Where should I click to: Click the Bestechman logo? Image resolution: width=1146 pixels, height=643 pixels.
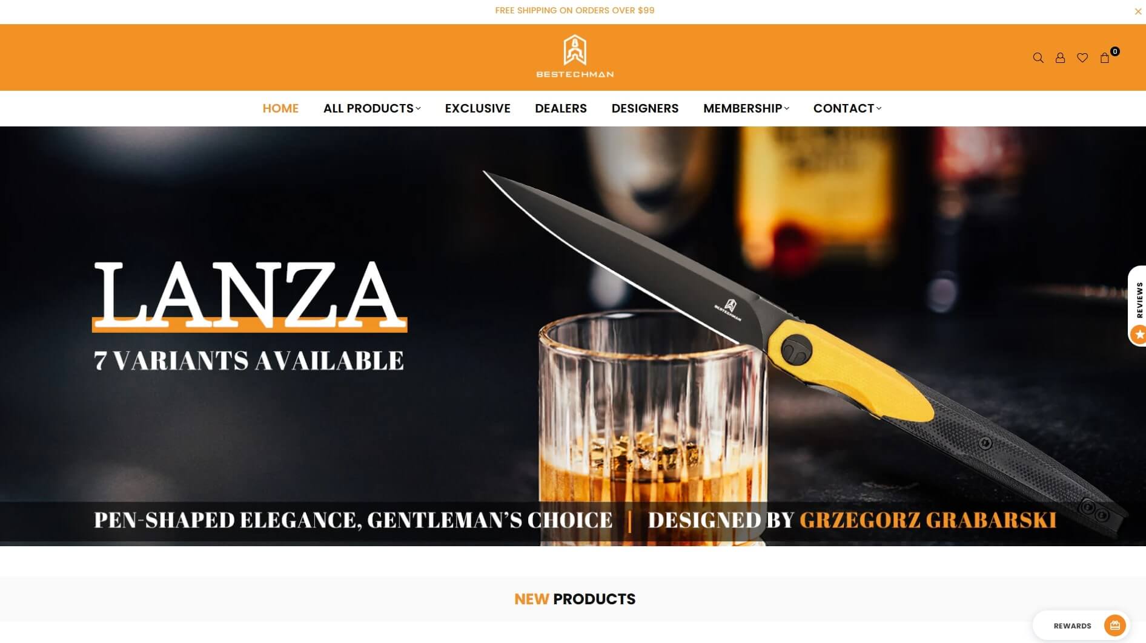click(575, 57)
